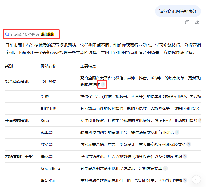206x187 pixels.
Task: Click the '网站名称' column header
Action: (49, 66)
